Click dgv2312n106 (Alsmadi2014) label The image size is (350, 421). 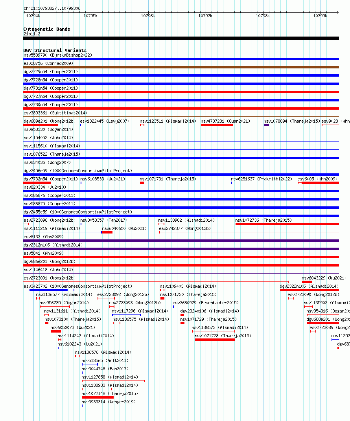[53, 245]
